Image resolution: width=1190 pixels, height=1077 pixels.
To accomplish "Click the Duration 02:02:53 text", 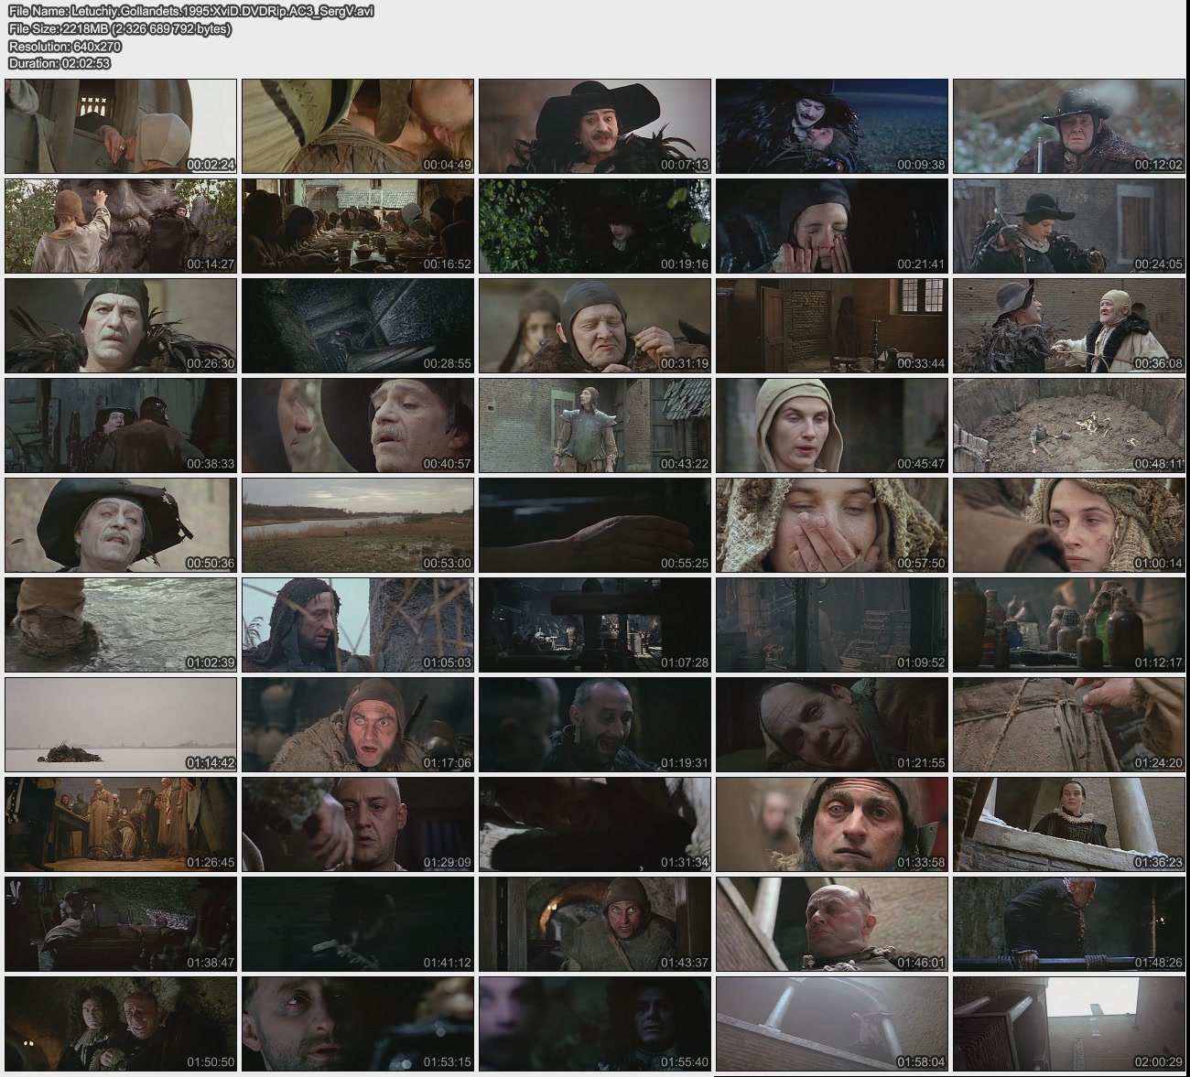I will [x=59, y=63].
